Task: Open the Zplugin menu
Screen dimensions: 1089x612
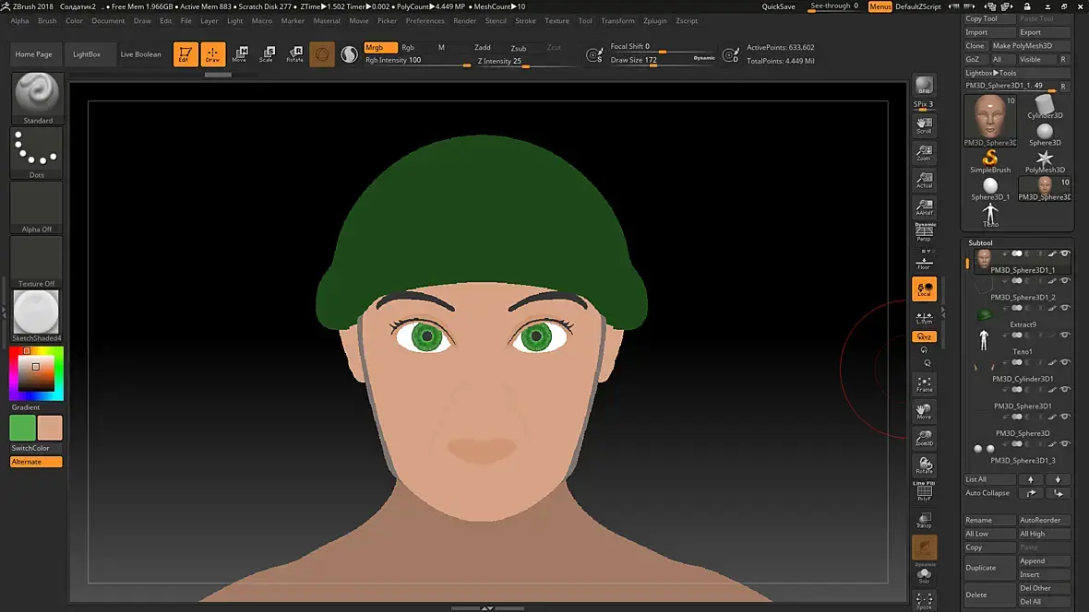Action: click(655, 20)
